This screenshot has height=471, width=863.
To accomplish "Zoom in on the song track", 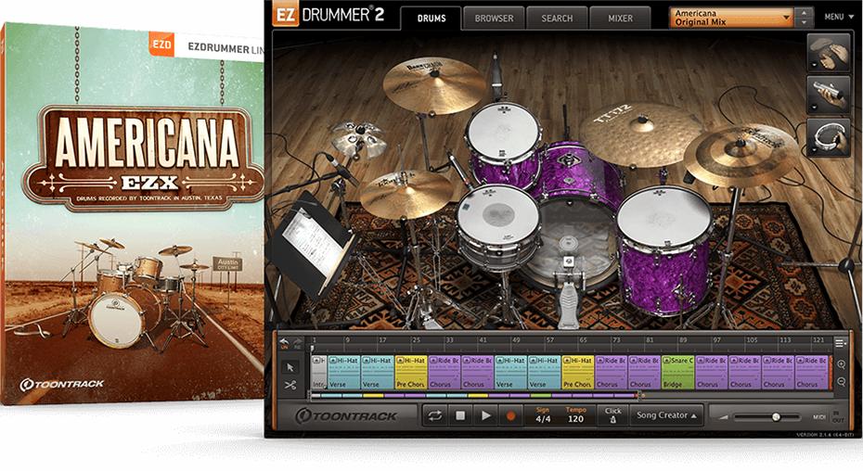I will [841, 364].
